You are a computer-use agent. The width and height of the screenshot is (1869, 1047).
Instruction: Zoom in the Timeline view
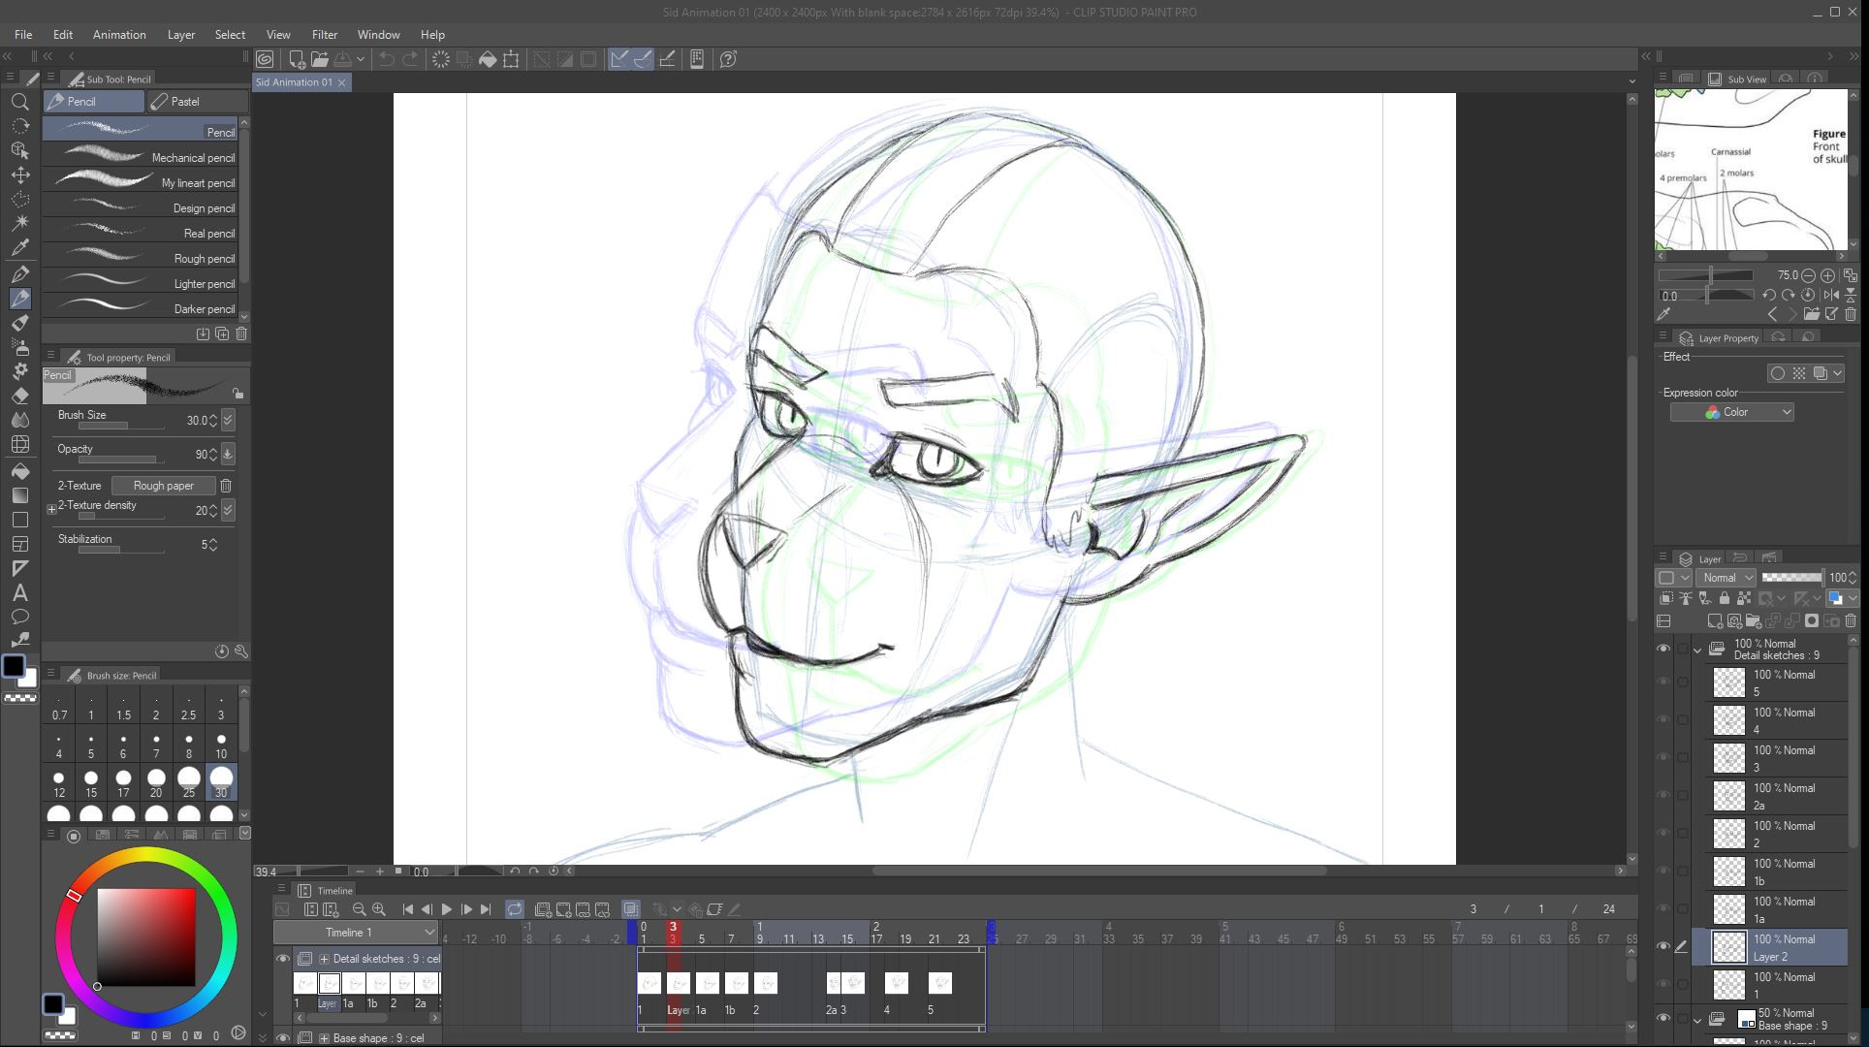(x=379, y=909)
